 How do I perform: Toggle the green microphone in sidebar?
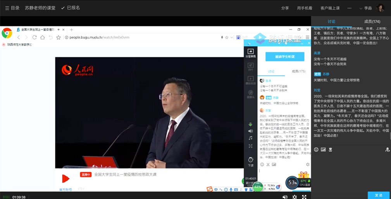click(x=250, y=124)
